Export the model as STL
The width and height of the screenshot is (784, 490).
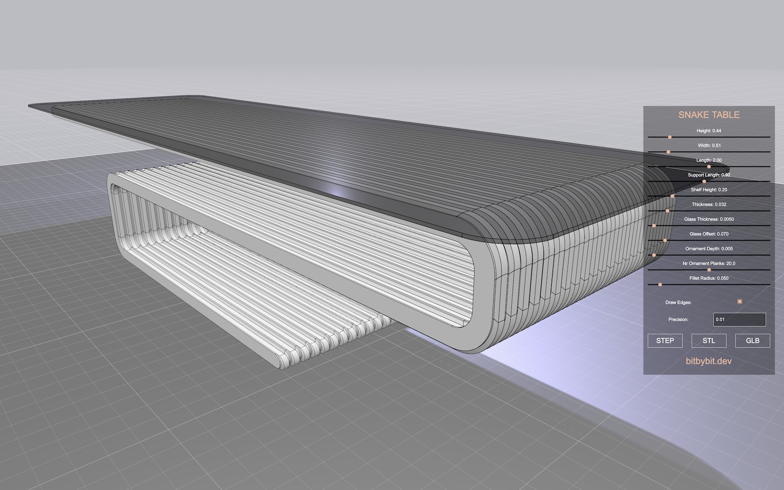click(709, 341)
